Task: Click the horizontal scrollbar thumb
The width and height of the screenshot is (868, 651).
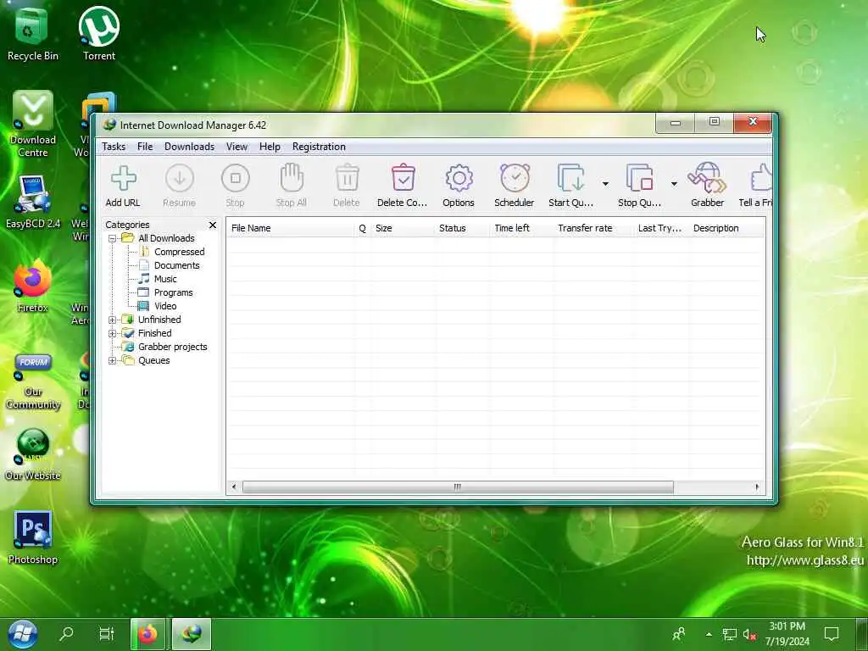Action: [458, 487]
